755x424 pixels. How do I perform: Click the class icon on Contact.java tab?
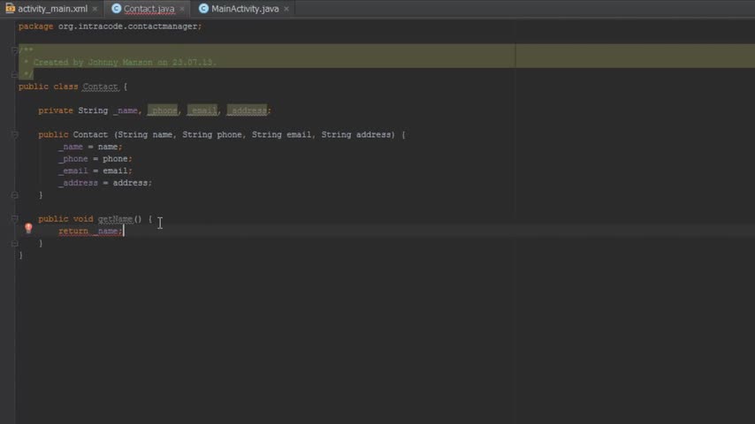tap(116, 9)
